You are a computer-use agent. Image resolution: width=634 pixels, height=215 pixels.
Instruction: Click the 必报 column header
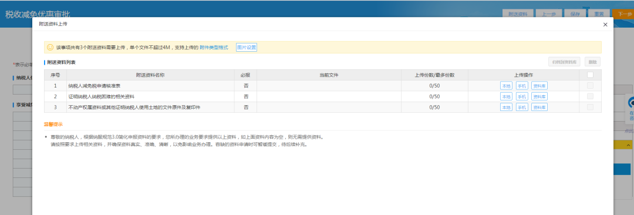[x=245, y=75]
